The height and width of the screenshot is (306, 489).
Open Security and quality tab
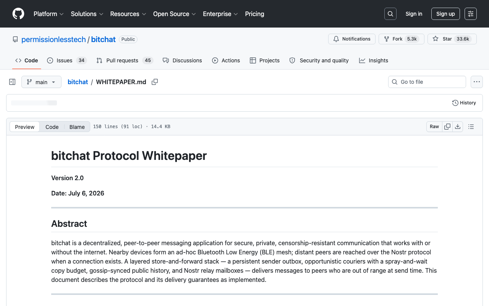[x=319, y=60]
